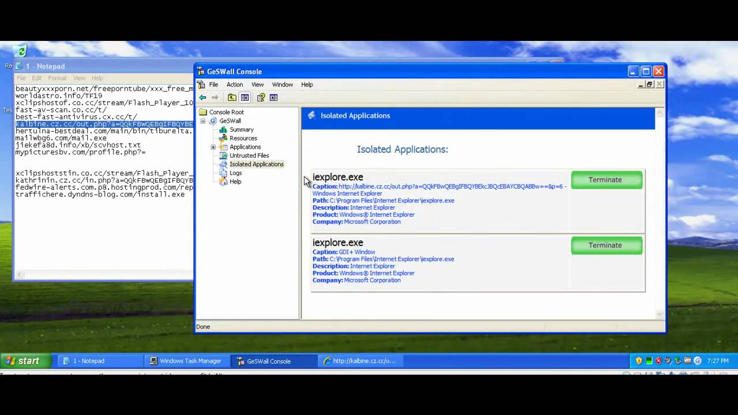The height and width of the screenshot is (415, 738).
Task: Click the Back arrow in GeSWall toolbar
Action: pyautogui.click(x=202, y=97)
